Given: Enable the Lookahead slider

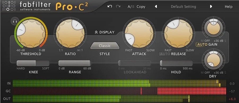Looking at the screenshot, I should (x=135, y=63).
